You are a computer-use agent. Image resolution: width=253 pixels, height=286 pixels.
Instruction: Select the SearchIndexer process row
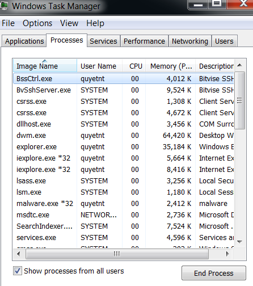click(x=124, y=226)
